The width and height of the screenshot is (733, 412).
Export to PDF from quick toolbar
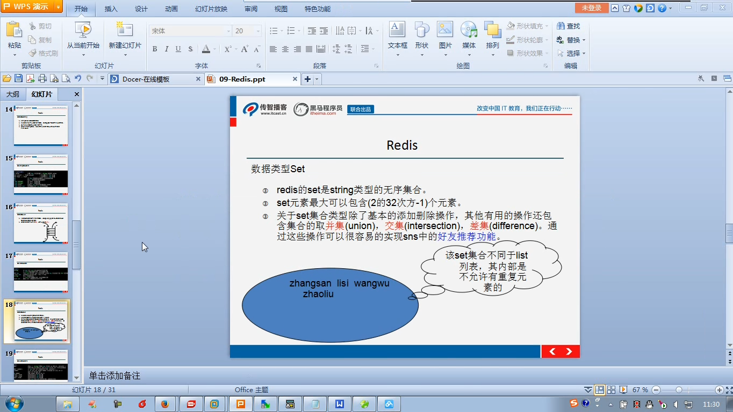point(30,78)
